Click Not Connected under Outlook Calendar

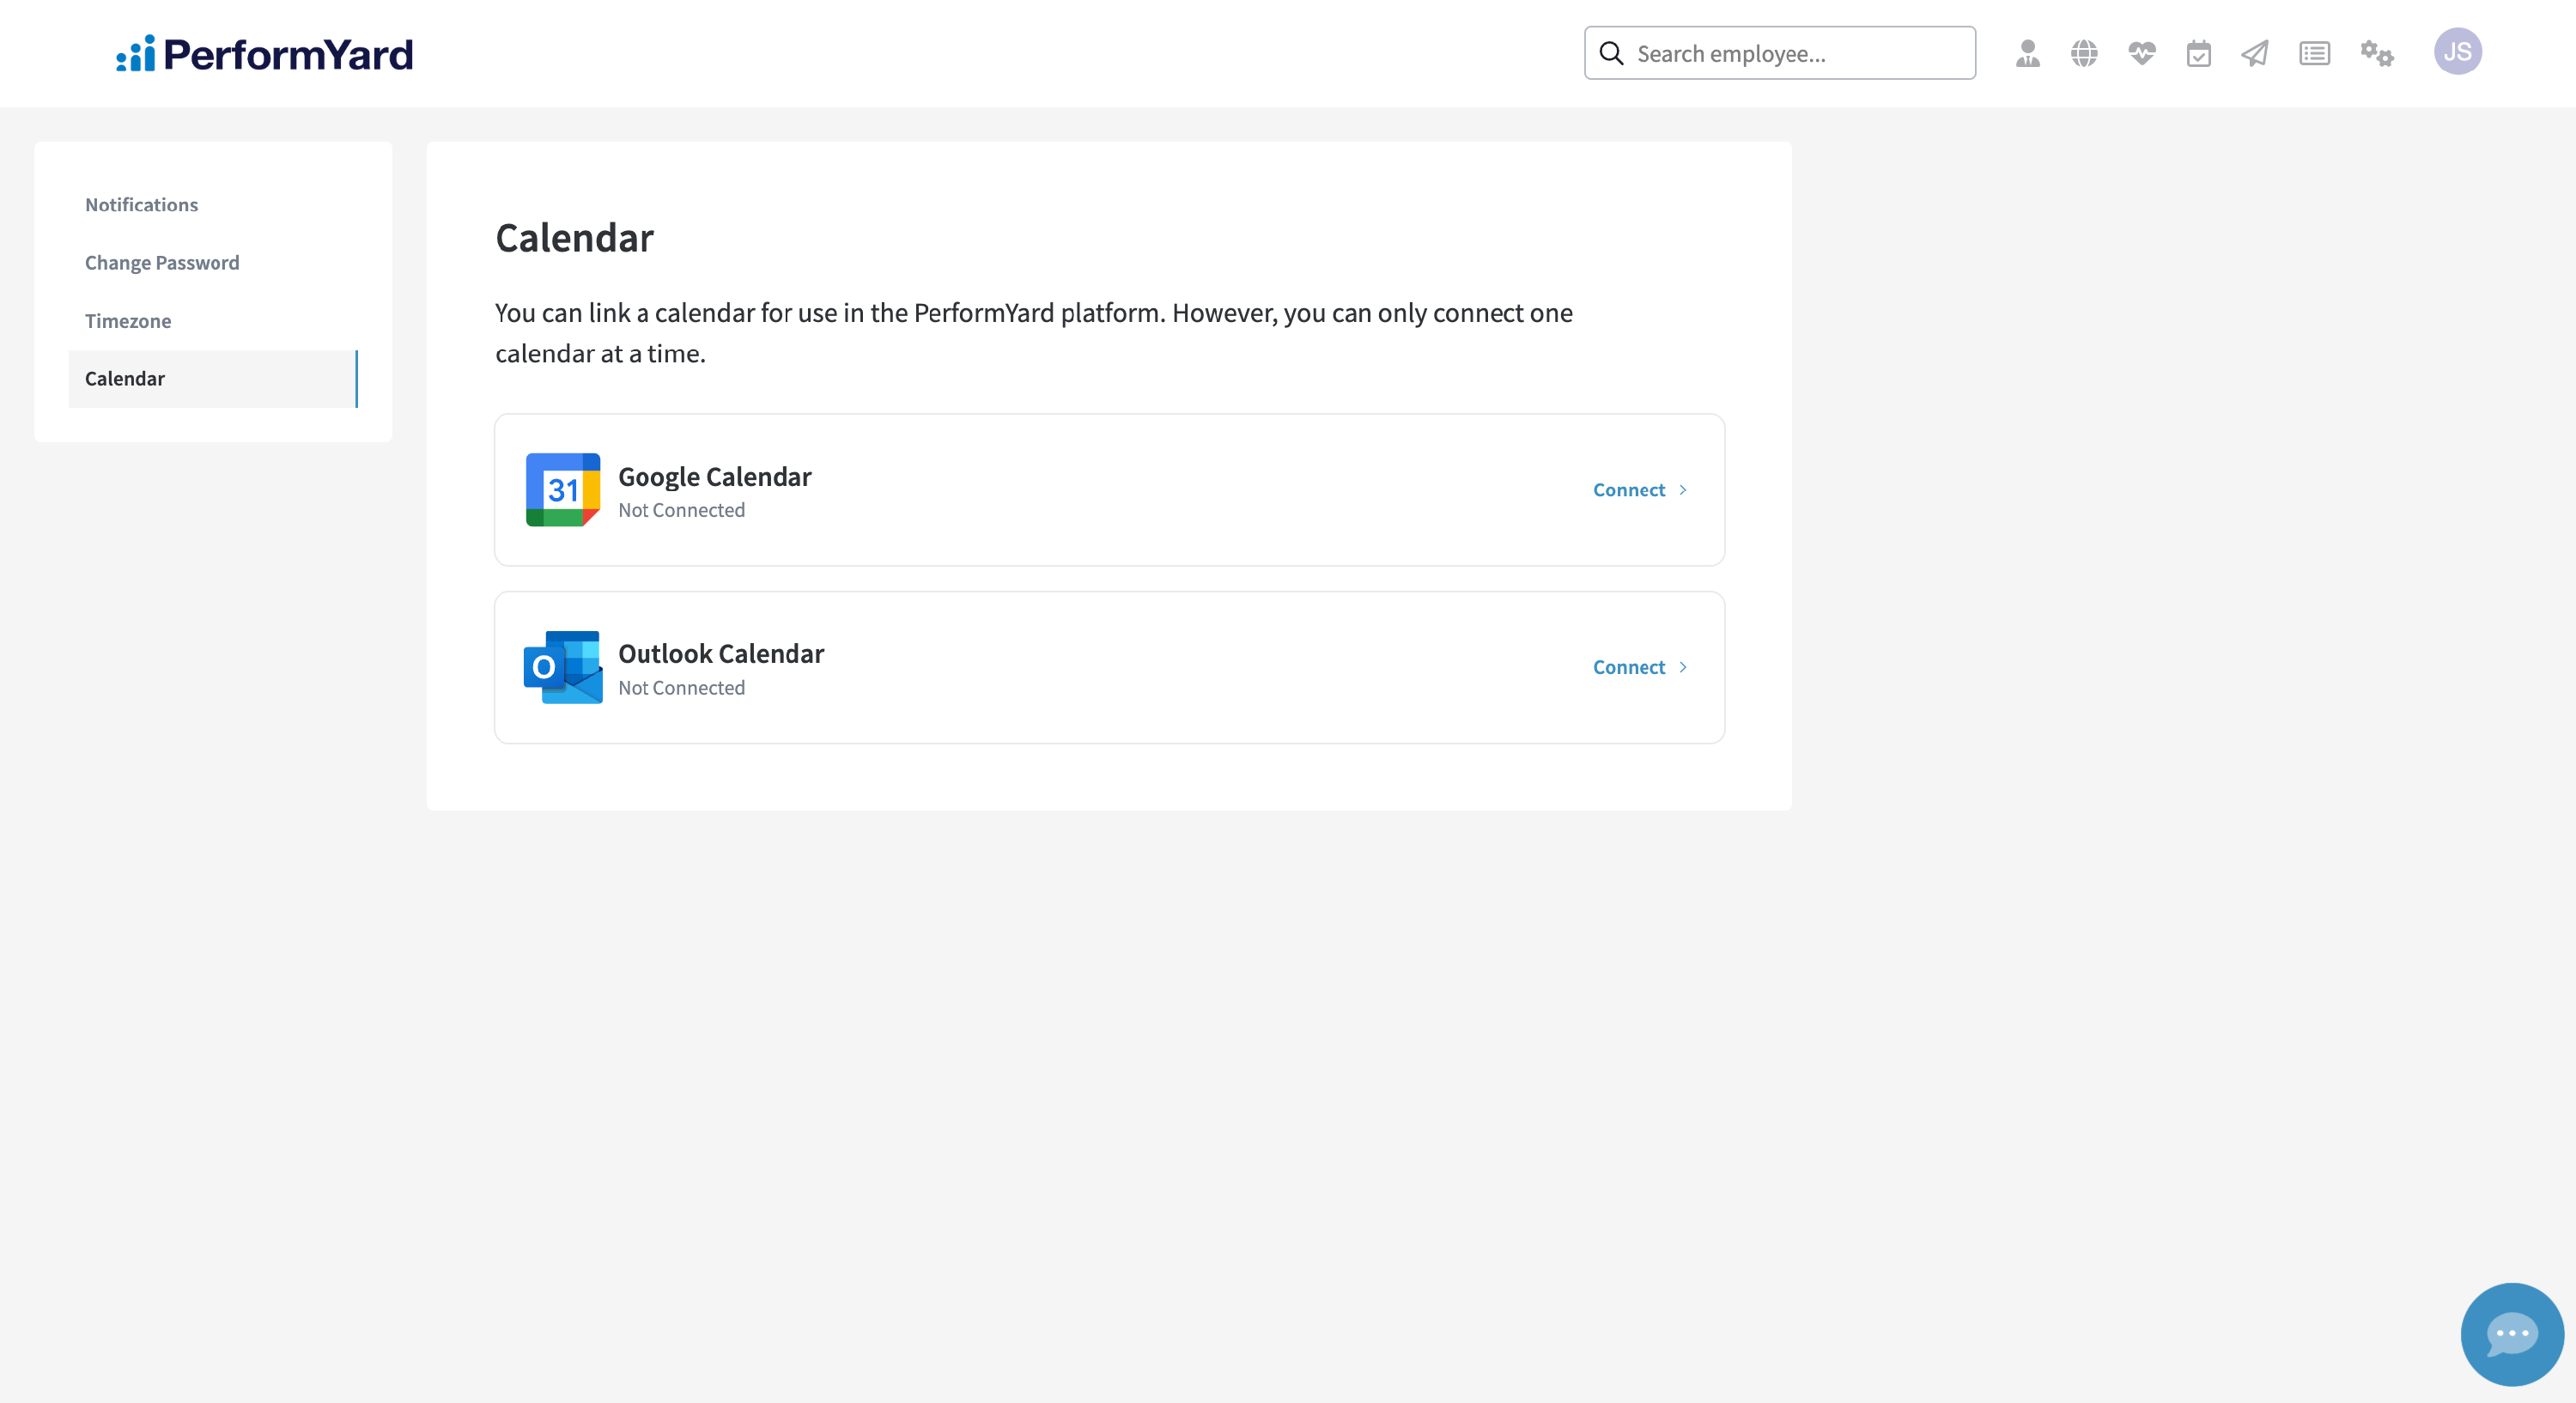(x=681, y=688)
